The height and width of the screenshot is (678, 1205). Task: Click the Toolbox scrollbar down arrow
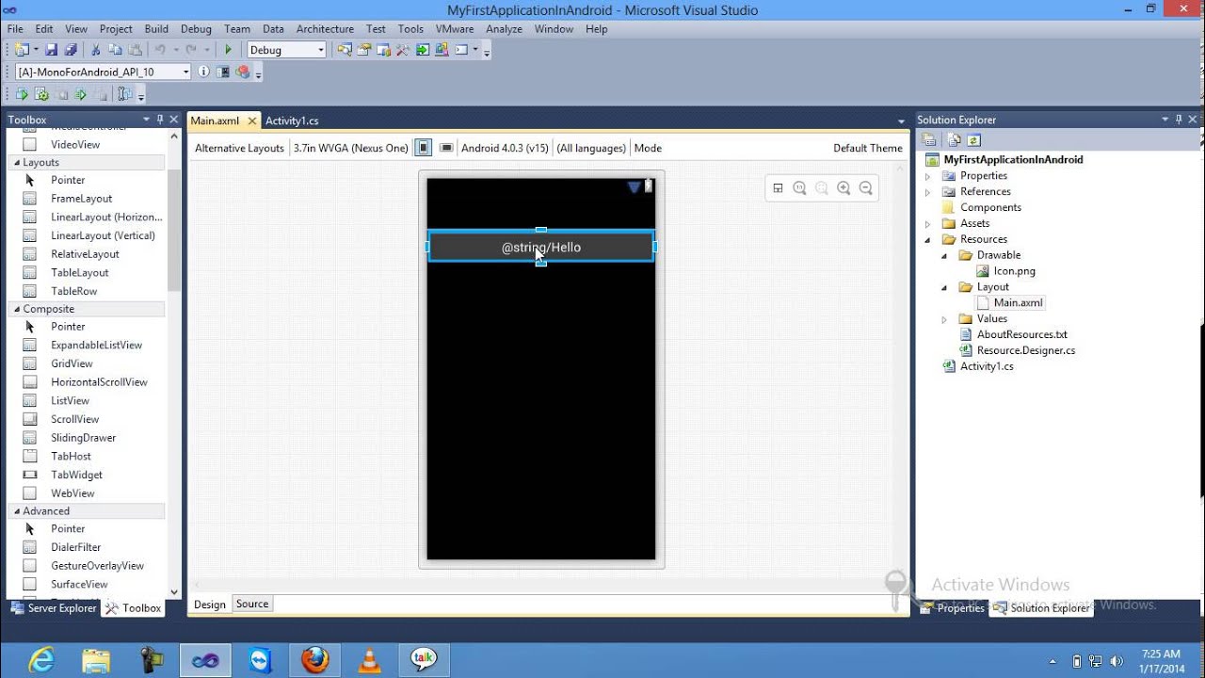click(174, 591)
